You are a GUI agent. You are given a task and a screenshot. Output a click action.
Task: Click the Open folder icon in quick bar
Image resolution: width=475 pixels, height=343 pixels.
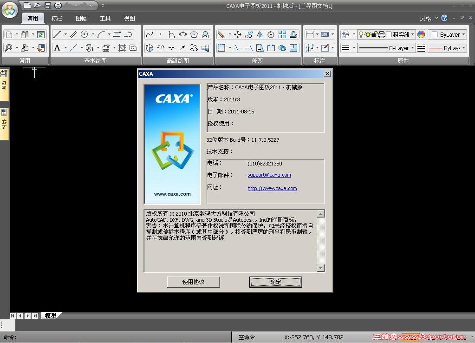pyautogui.click(x=37, y=5)
